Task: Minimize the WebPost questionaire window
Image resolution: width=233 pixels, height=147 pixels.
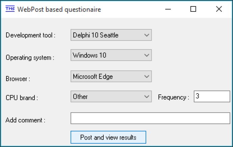Action: click(168, 9)
